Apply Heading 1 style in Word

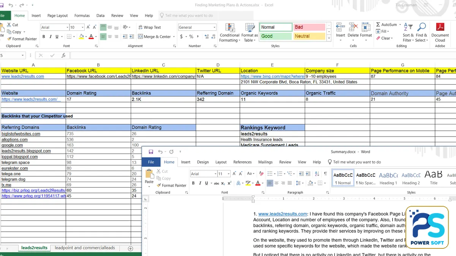point(388,178)
